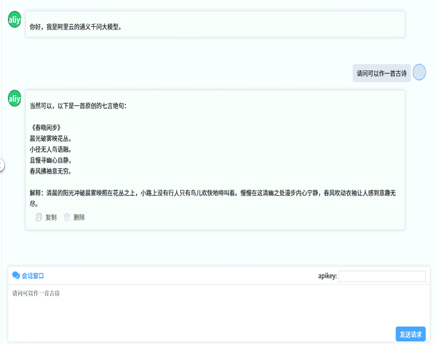Click the user message bubble 请问可以作一首古诗
The image size is (435, 344).
click(x=381, y=73)
